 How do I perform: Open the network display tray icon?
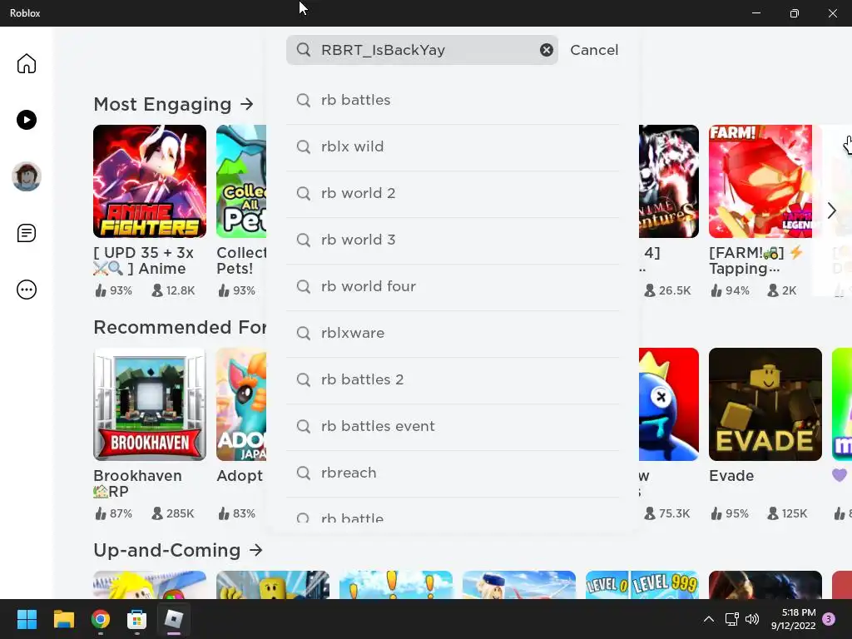732,619
